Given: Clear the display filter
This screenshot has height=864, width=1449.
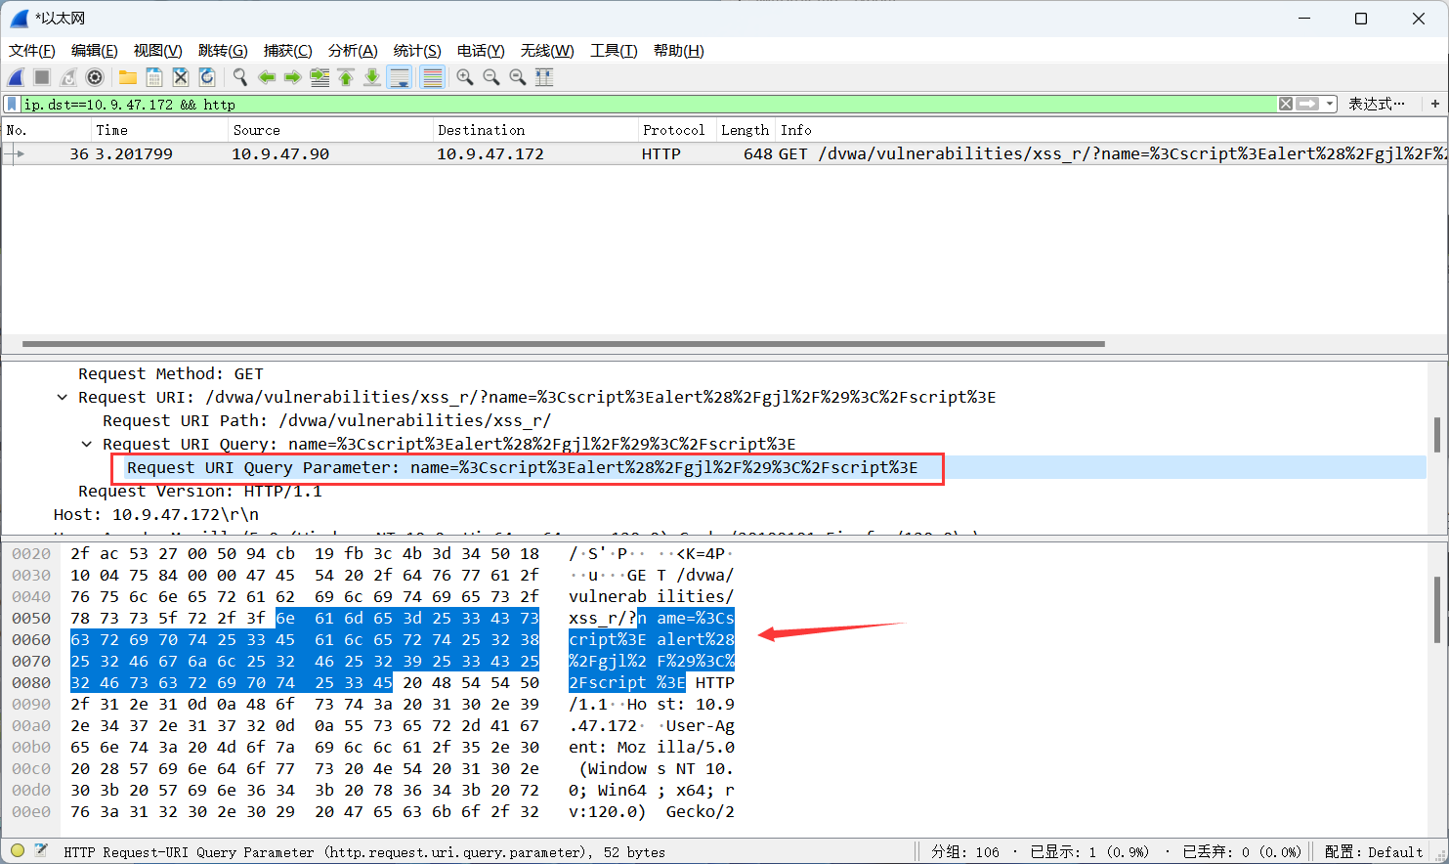Looking at the screenshot, I should click(x=1286, y=104).
